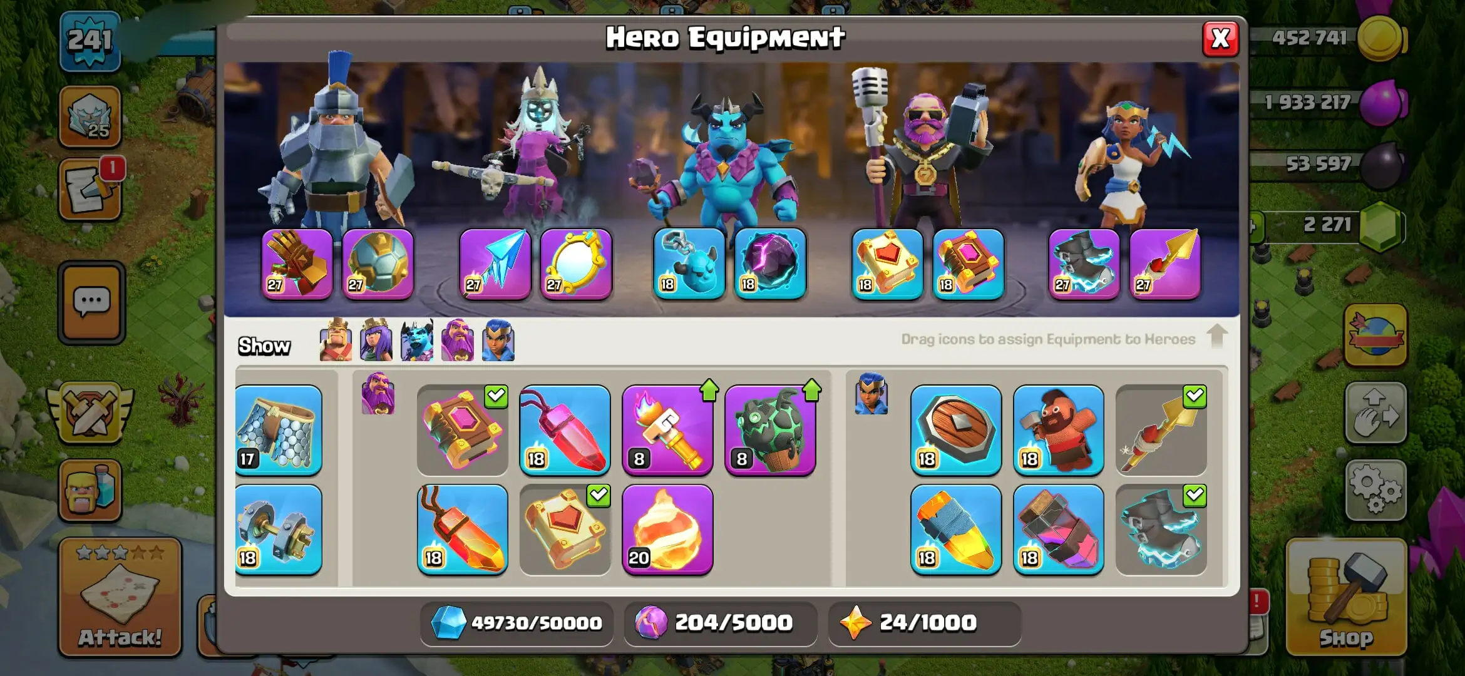Close the Hero Equipment window

(x=1220, y=39)
